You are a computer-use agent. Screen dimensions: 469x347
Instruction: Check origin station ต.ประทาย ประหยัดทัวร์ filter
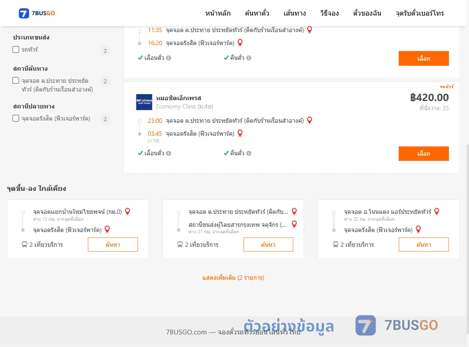click(x=16, y=80)
